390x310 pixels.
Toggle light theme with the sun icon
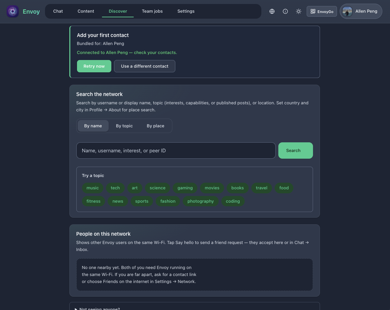coord(298,11)
